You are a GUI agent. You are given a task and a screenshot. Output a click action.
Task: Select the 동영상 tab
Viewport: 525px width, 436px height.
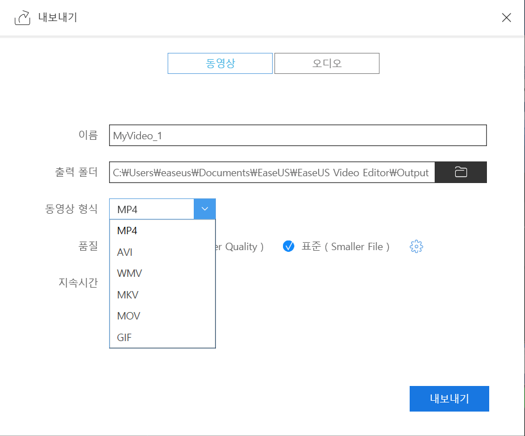click(220, 63)
